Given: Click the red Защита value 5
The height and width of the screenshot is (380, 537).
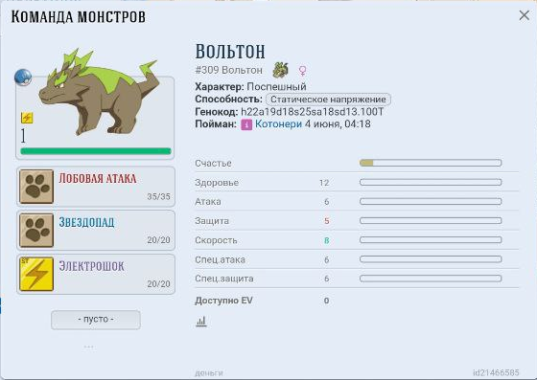Looking at the screenshot, I should 326,221.
